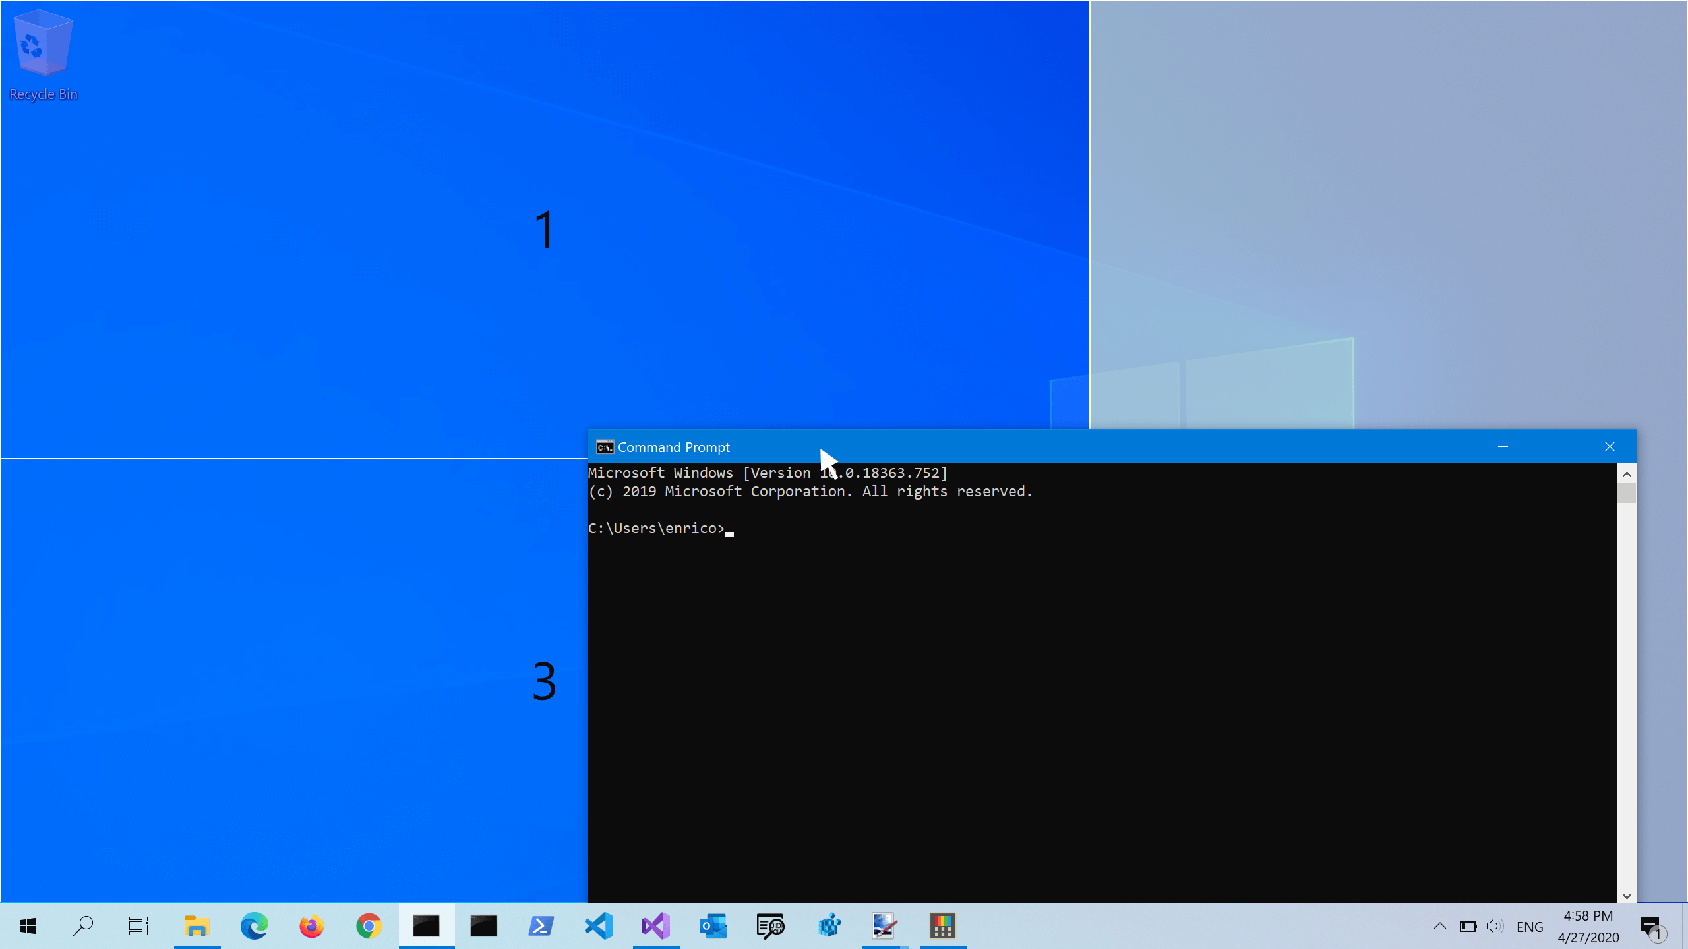Open Visual Studio Code
The image size is (1688, 949).
click(598, 926)
